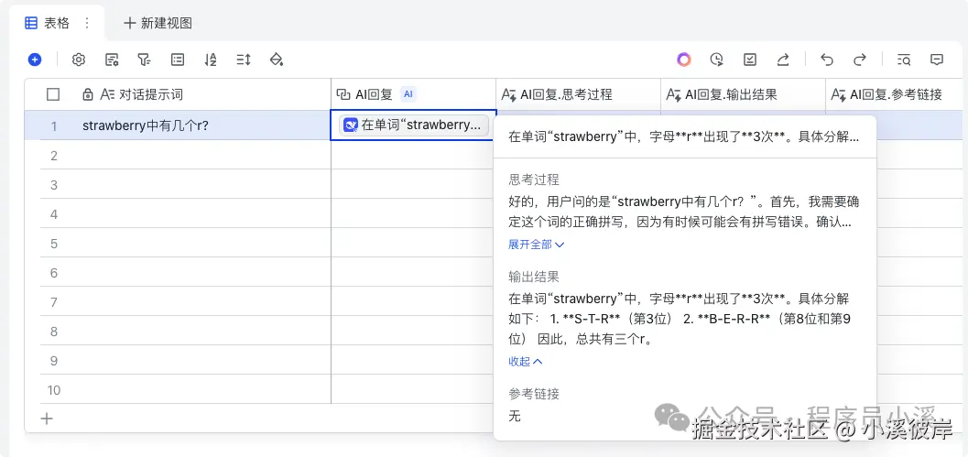The height and width of the screenshot is (457, 968).
Task: Toggle the select-all checkbox in header
Action: pos(53,94)
